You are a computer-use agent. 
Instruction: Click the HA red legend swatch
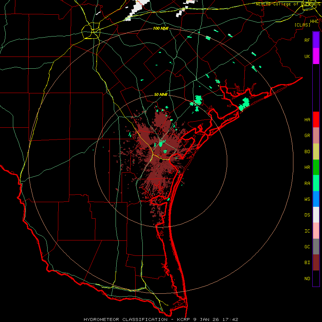click(x=316, y=119)
